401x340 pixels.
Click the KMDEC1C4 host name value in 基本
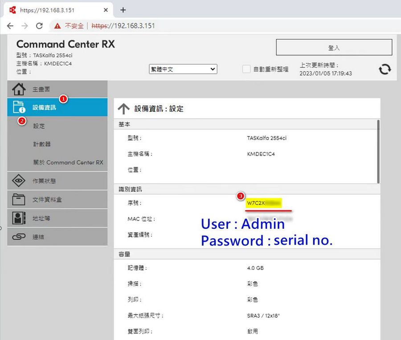pos(261,154)
